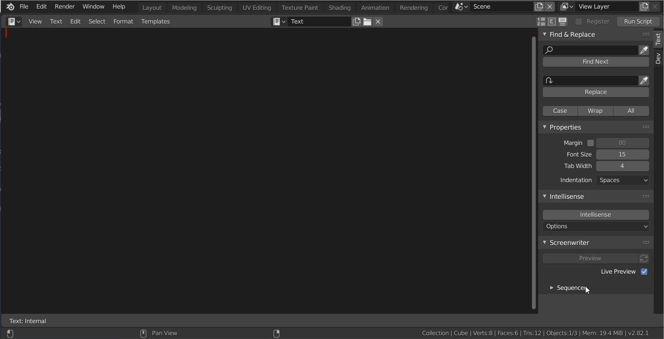Click the Intellisense button

point(596,215)
